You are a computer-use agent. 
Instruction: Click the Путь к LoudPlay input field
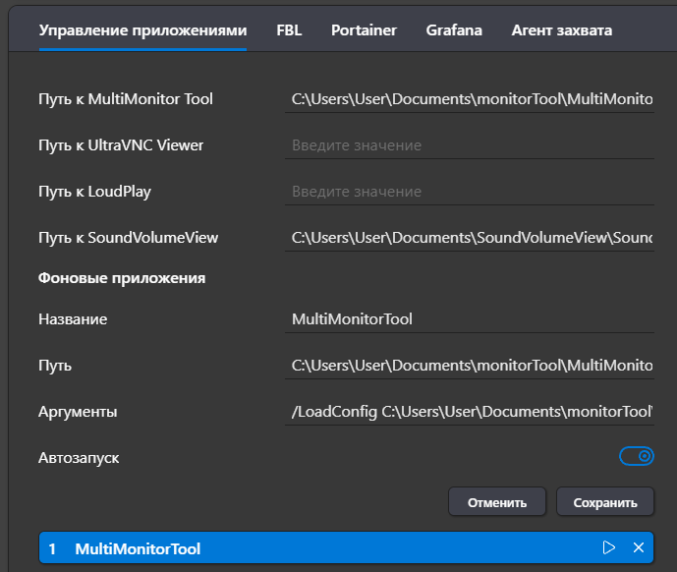tap(470, 192)
